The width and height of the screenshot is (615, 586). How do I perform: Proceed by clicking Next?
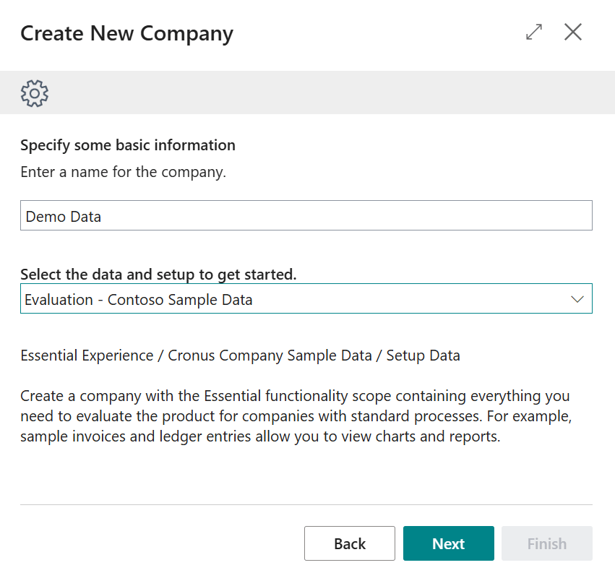pyautogui.click(x=448, y=544)
